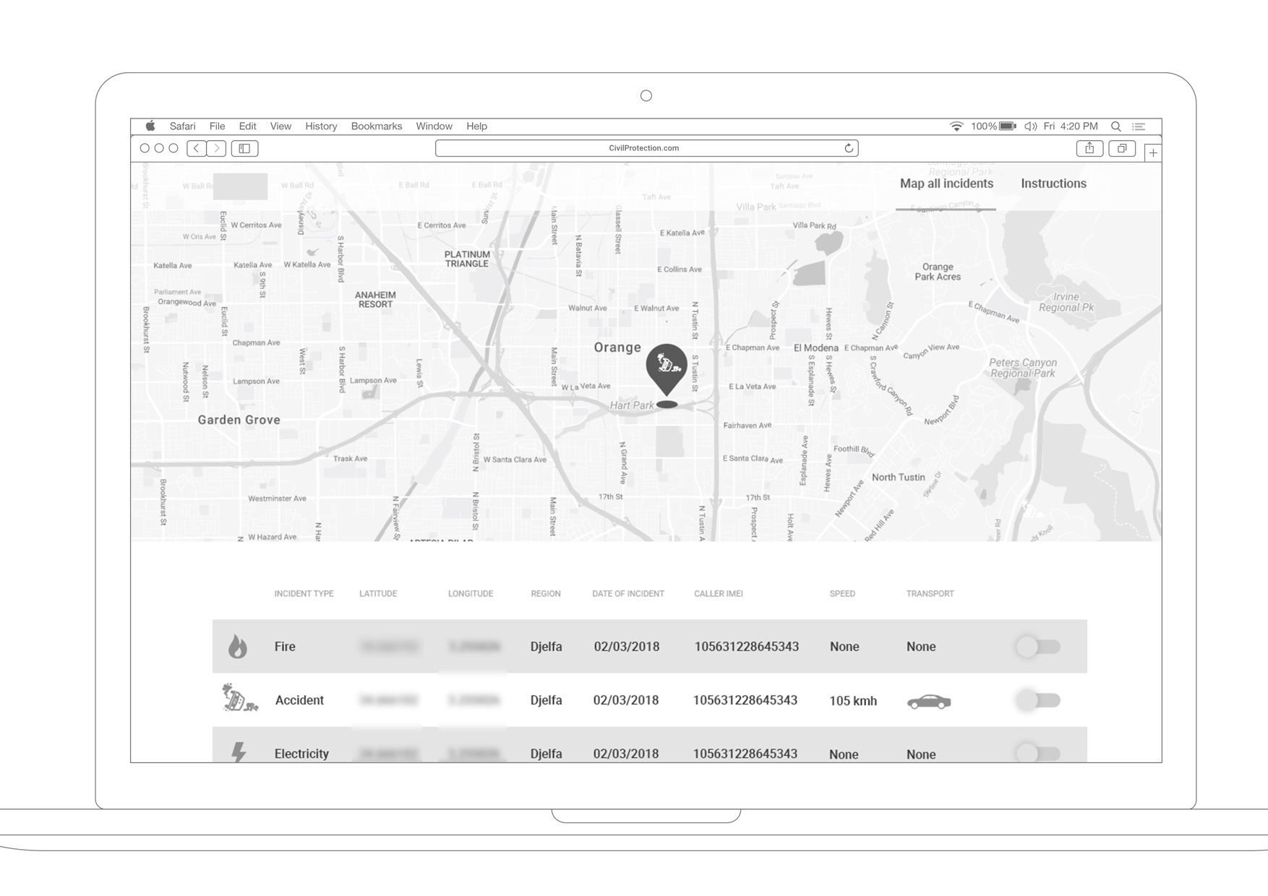Show all tabs overview icon
The width and height of the screenshot is (1268, 896).
tap(1122, 148)
